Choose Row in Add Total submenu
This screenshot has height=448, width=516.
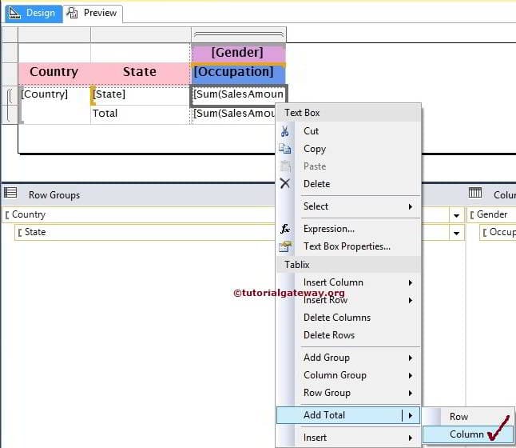(468, 417)
